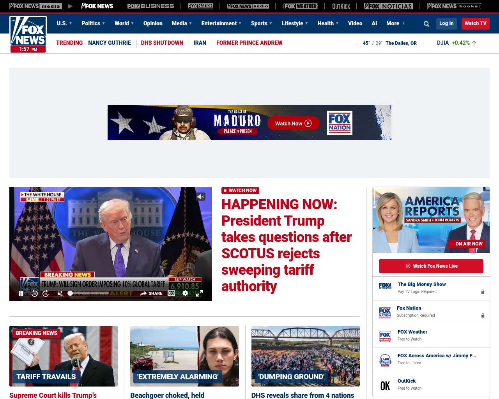Click the Log In button
The width and height of the screenshot is (499, 399).
[x=446, y=23]
